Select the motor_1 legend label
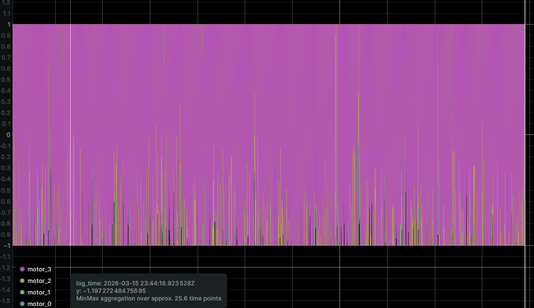The width and height of the screenshot is (534, 308). 39,292
